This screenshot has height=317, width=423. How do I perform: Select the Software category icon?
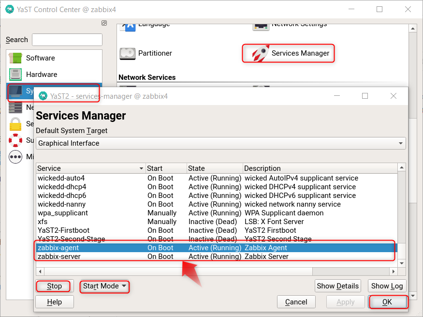click(15, 58)
